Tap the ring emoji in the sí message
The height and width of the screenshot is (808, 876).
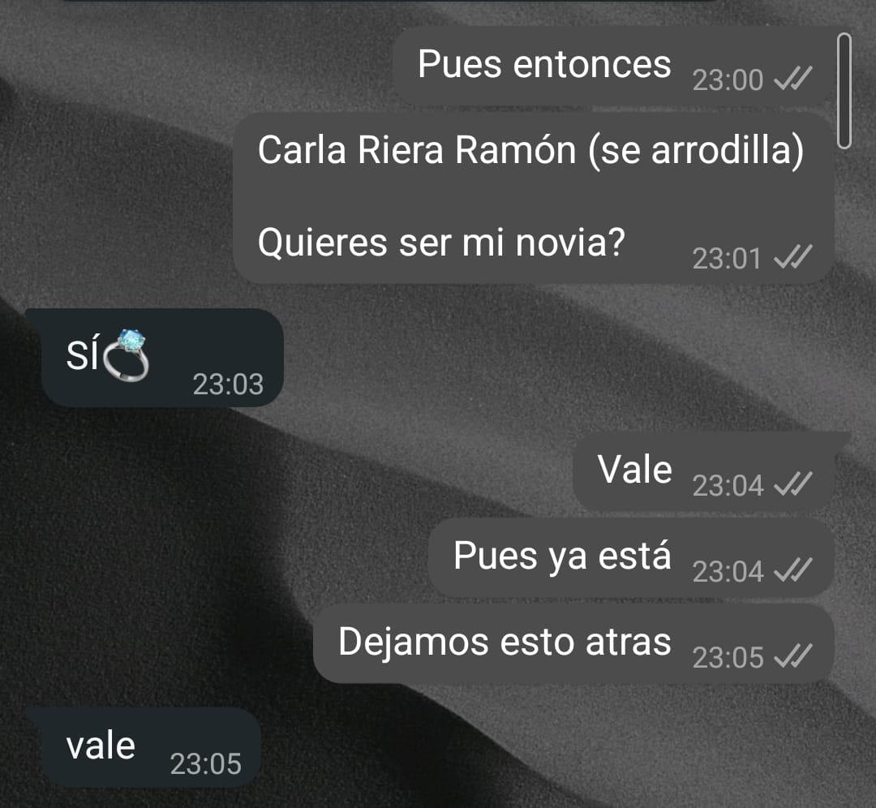(x=126, y=355)
